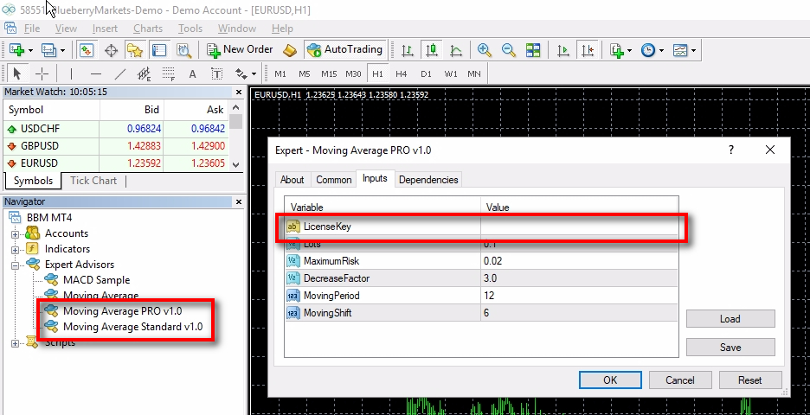
Task: Open the Charts menu
Action: pyautogui.click(x=148, y=29)
